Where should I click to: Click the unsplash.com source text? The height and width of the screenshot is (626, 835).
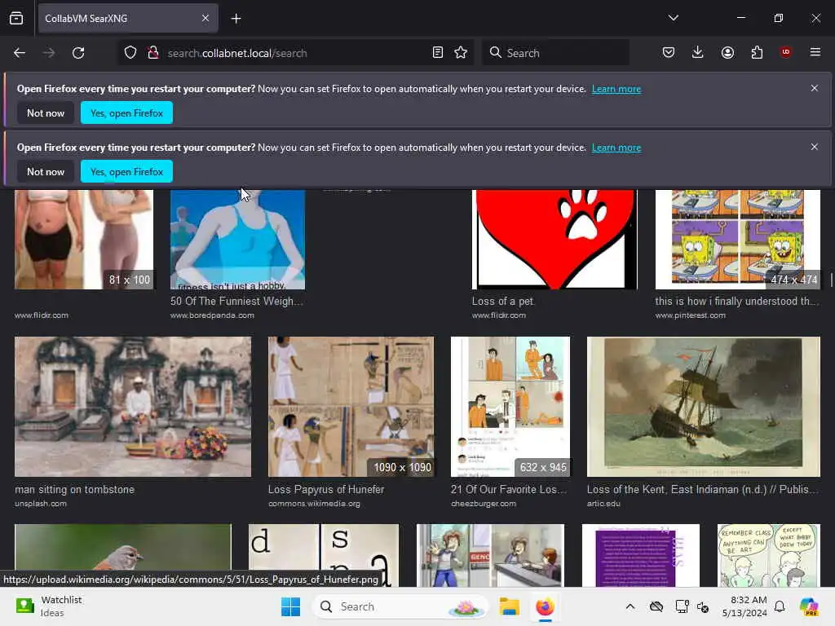41,504
